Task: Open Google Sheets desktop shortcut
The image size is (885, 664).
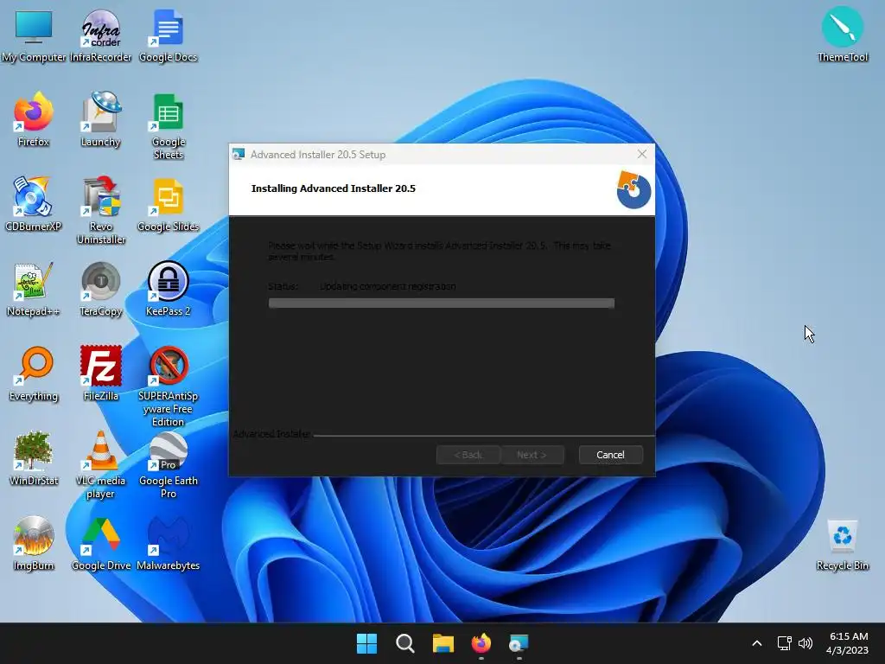Action: coord(169,125)
